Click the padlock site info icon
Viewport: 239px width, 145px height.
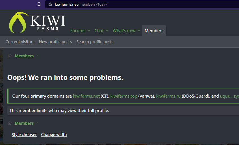tap(50, 4)
